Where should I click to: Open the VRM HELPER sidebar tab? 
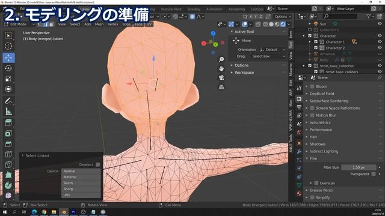291,121
